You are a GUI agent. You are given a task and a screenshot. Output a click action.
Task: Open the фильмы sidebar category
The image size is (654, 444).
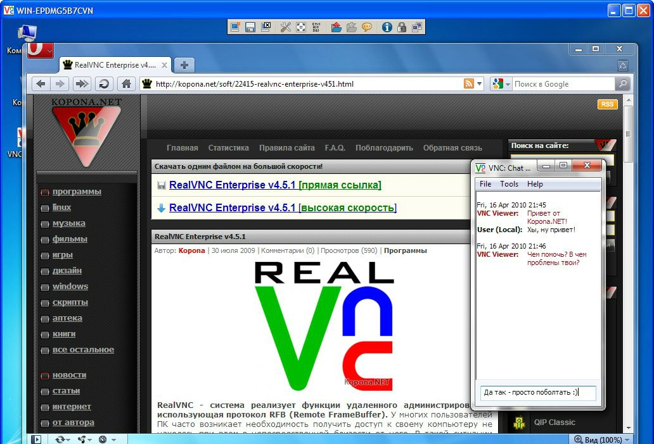coord(70,239)
